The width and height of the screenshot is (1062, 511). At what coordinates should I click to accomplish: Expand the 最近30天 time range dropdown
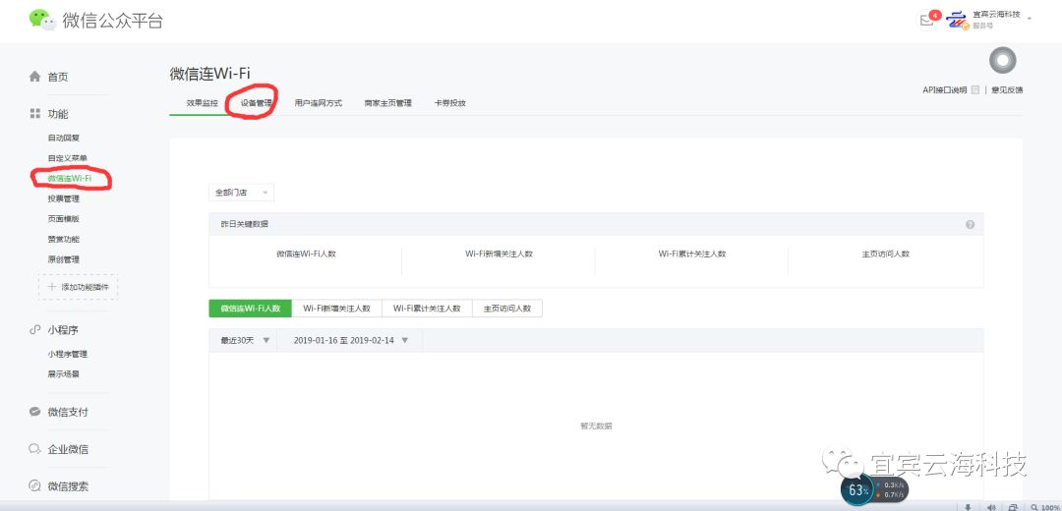tap(244, 340)
